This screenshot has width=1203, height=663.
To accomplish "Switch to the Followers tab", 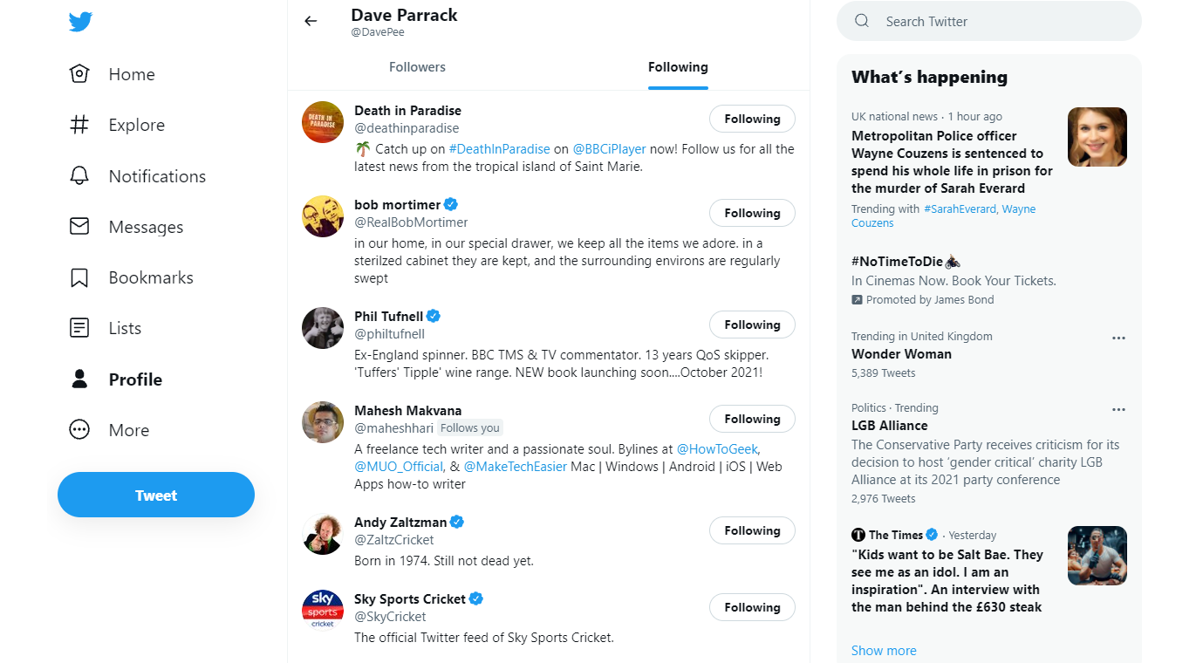I will [417, 66].
